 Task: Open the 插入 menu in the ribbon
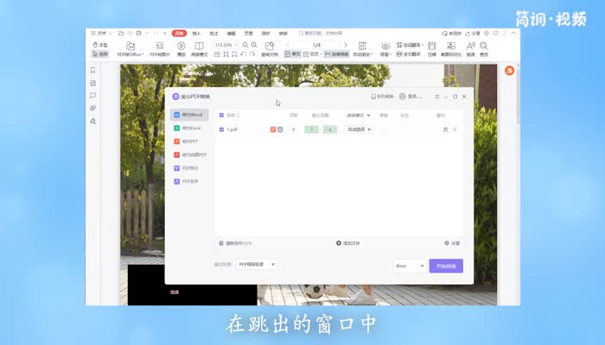click(197, 33)
